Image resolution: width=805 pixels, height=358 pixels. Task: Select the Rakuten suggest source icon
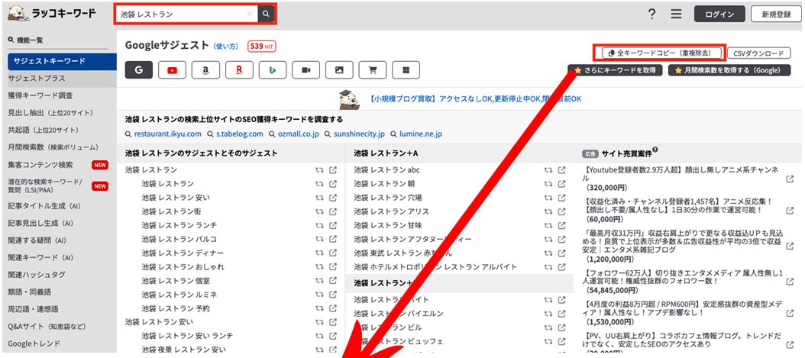(239, 70)
